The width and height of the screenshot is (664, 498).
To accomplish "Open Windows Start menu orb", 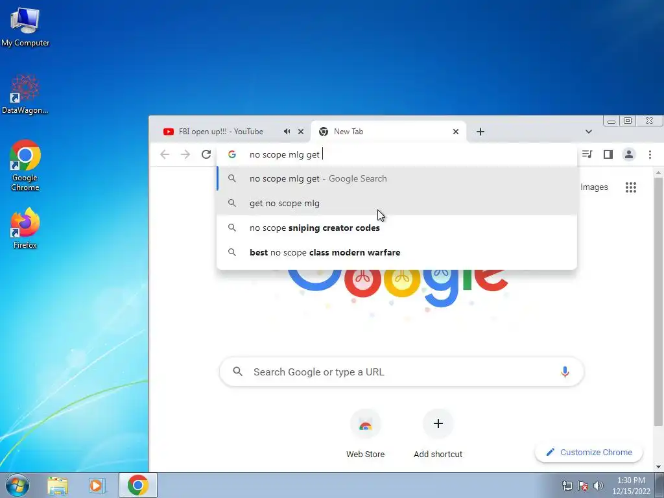I will pyautogui.click(x=17, y=485).
